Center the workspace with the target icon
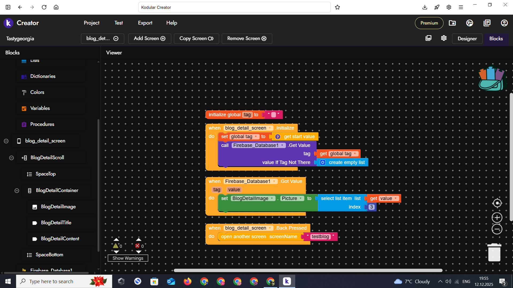 (497, 203)
